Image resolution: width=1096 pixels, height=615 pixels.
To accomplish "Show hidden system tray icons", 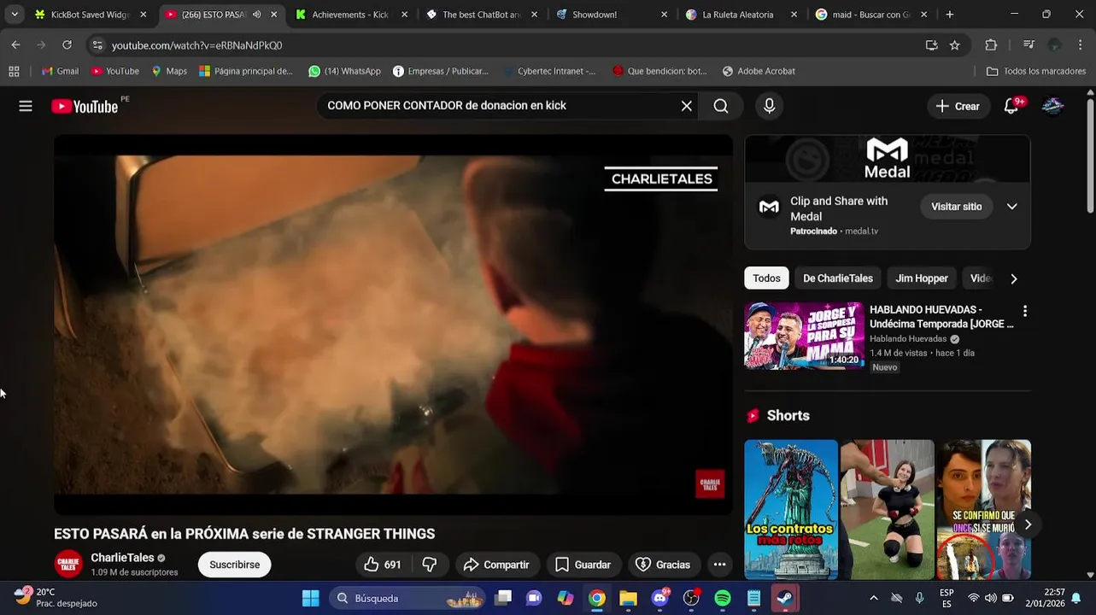I will [x=873, y=598].
